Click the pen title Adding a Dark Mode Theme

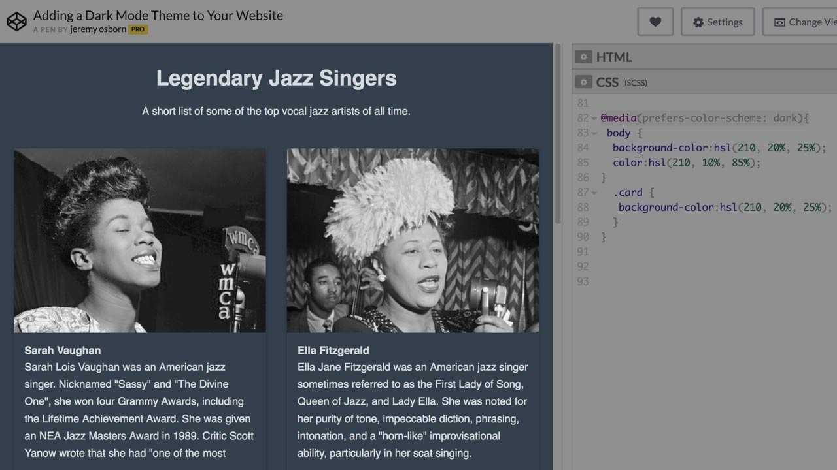click(157, 15)
